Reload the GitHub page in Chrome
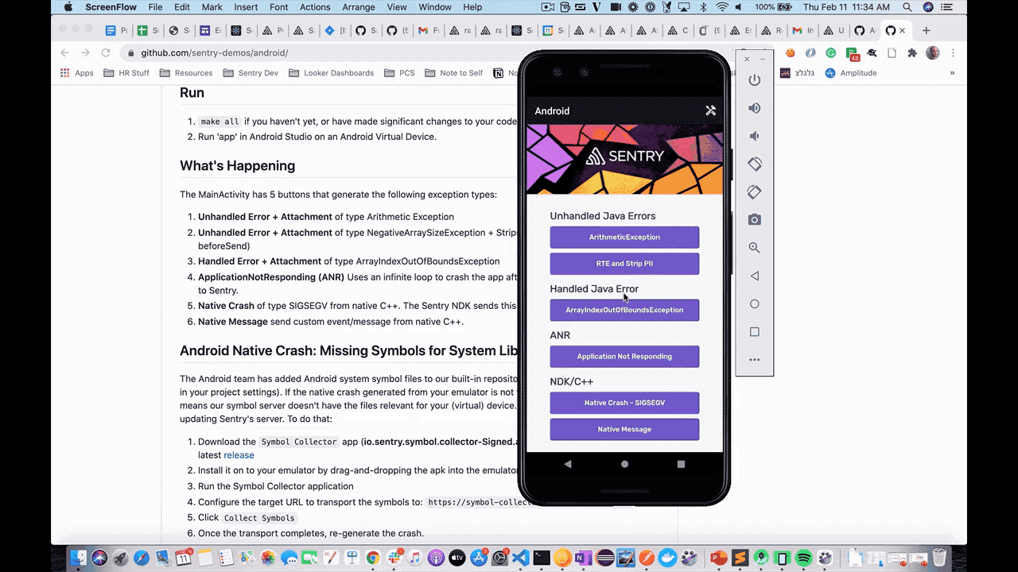 click(x=106, y=52)
